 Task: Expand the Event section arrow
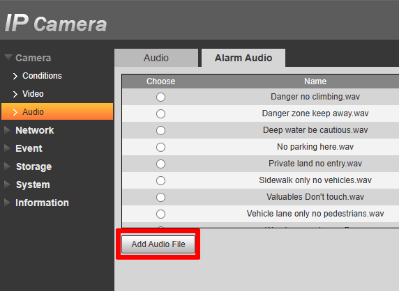coord(7,148)
